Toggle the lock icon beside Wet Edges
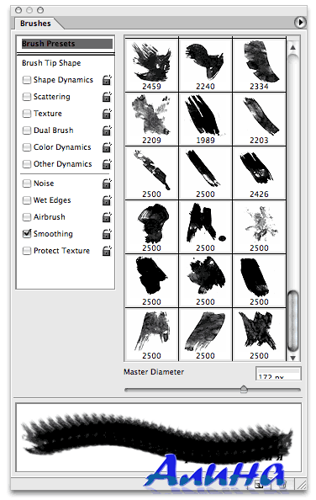Viewport: 316px width, 500px height. point(107,200)
